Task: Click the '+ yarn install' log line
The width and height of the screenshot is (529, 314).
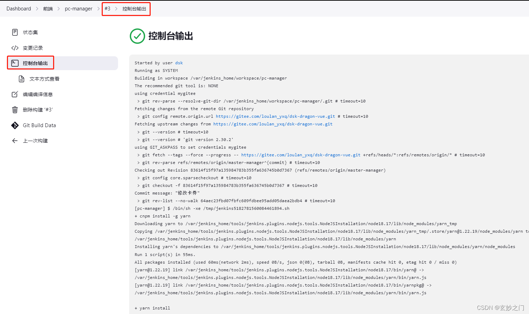Action: coord(152,308)
